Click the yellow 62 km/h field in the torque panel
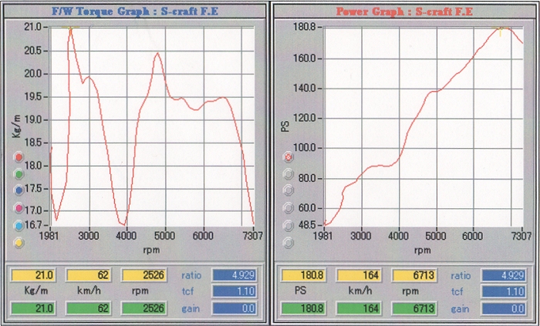The width and height of the screenshot is (540, 326). tap(89, 275)
